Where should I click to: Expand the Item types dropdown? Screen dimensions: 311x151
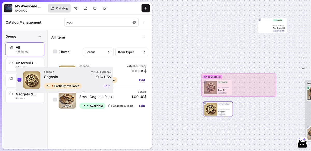(x=131, y=52)
